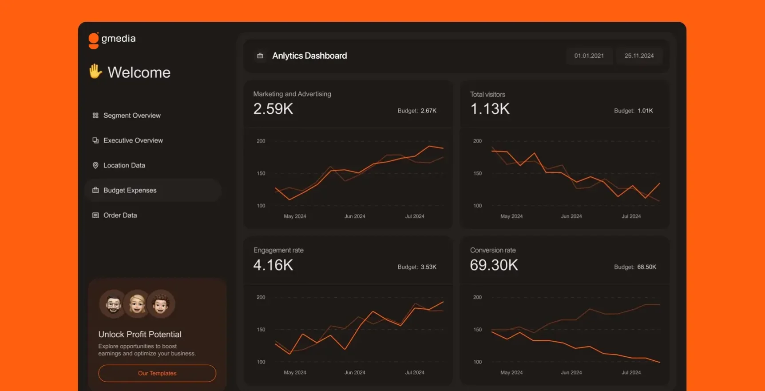Image resolution: width=765 pixels, height=391 pixels.
Task: Click the Marketing and Advertising line chart
Action: pos(349,178)
